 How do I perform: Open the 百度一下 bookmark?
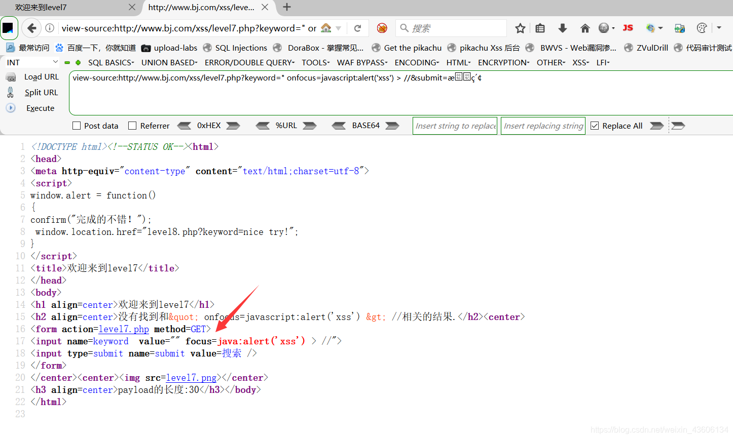click(x=95, y=48)
